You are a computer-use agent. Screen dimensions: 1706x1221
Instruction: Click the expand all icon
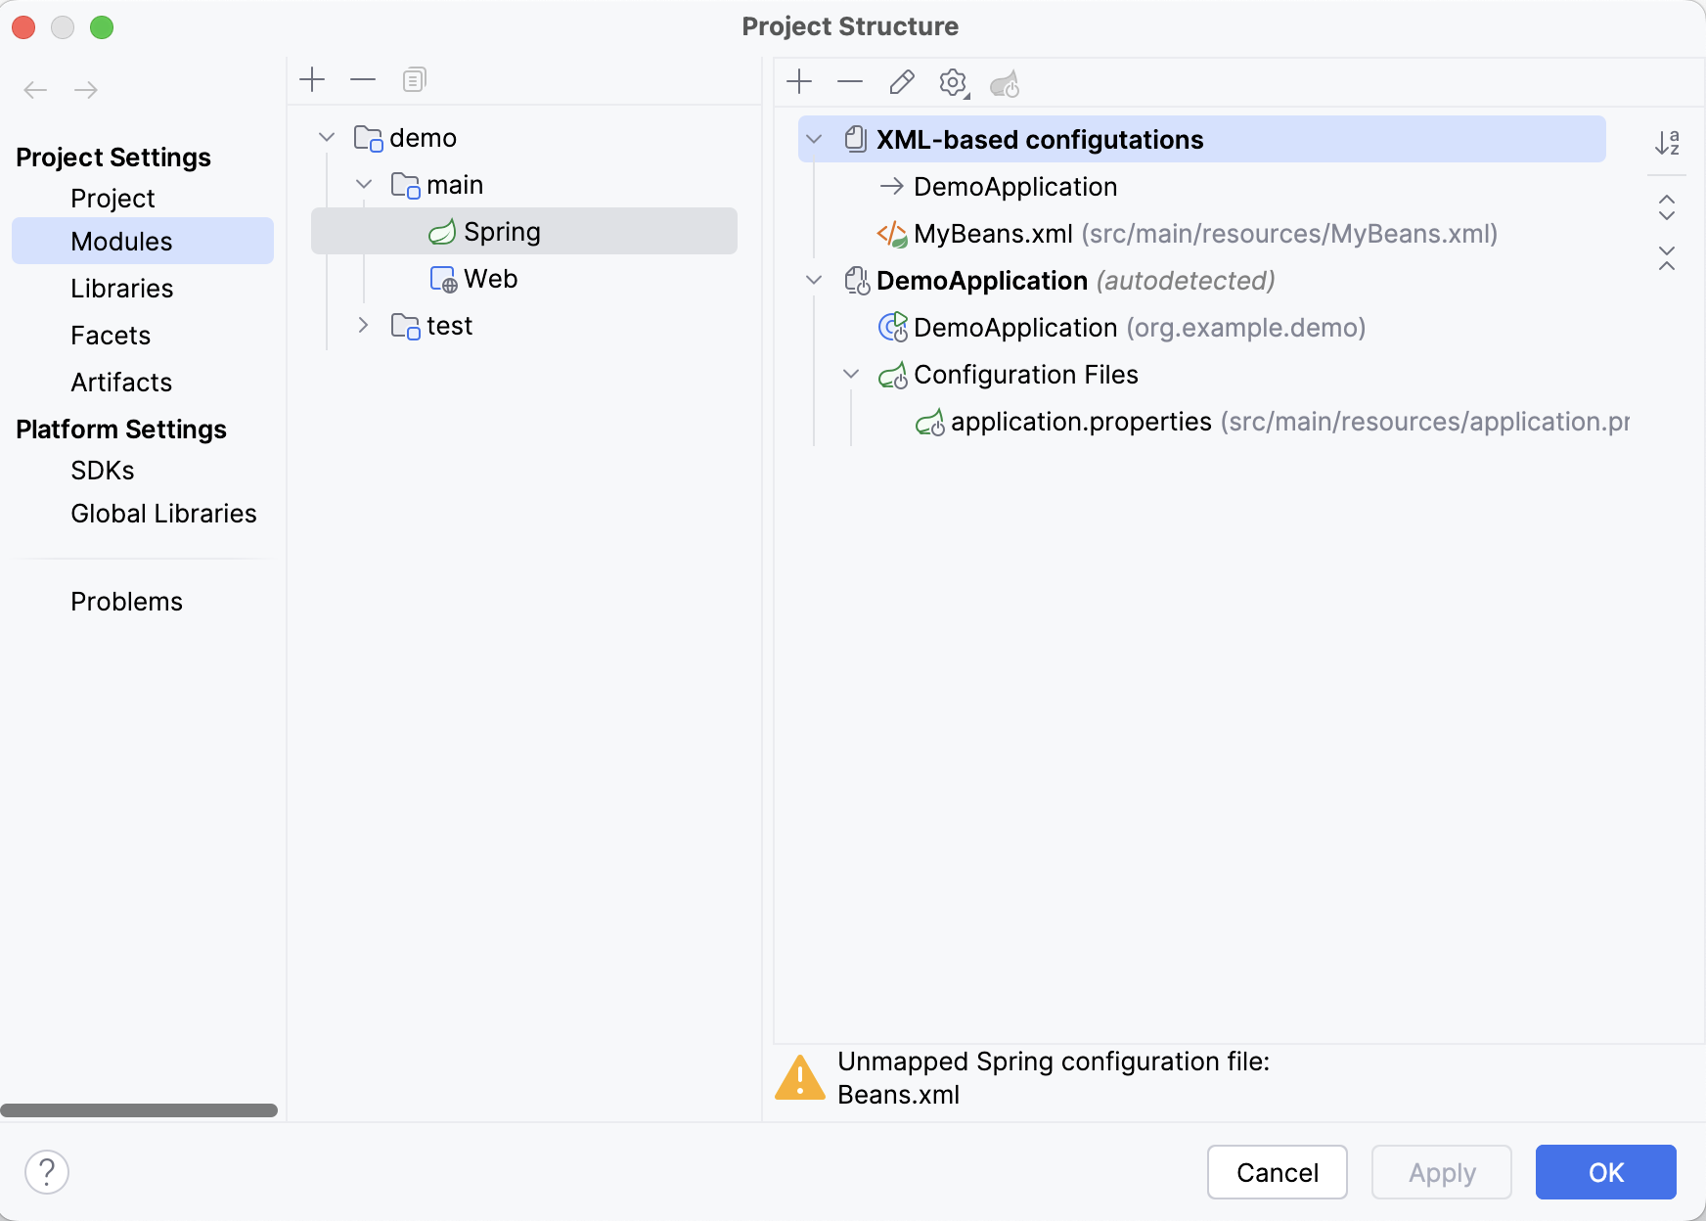1667,207
